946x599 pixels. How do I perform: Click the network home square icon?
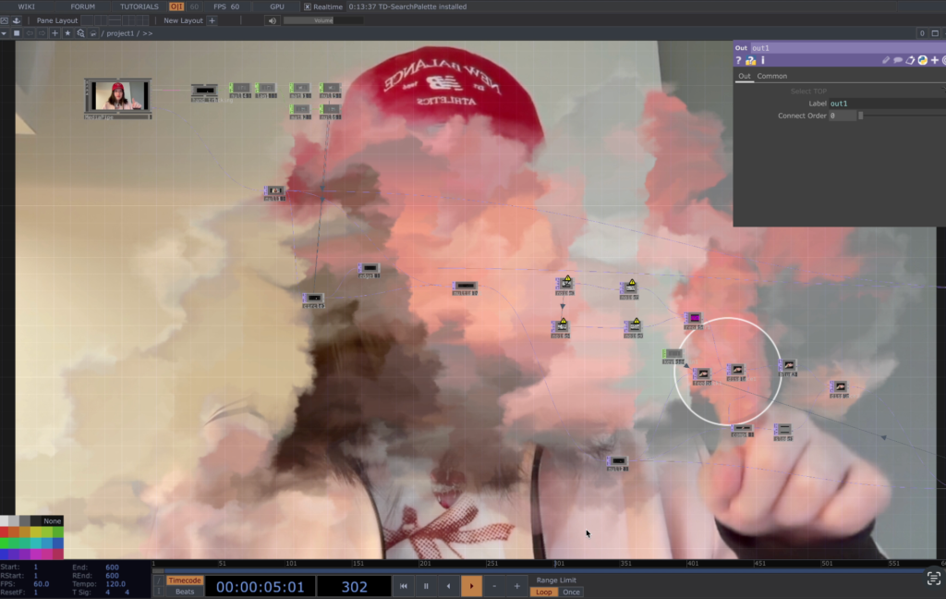[17, 33]
